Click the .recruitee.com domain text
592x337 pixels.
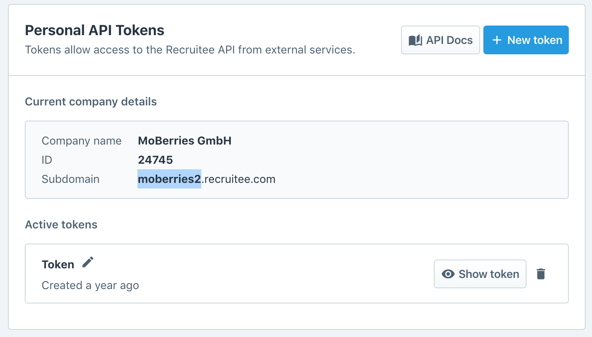[238, 179]
